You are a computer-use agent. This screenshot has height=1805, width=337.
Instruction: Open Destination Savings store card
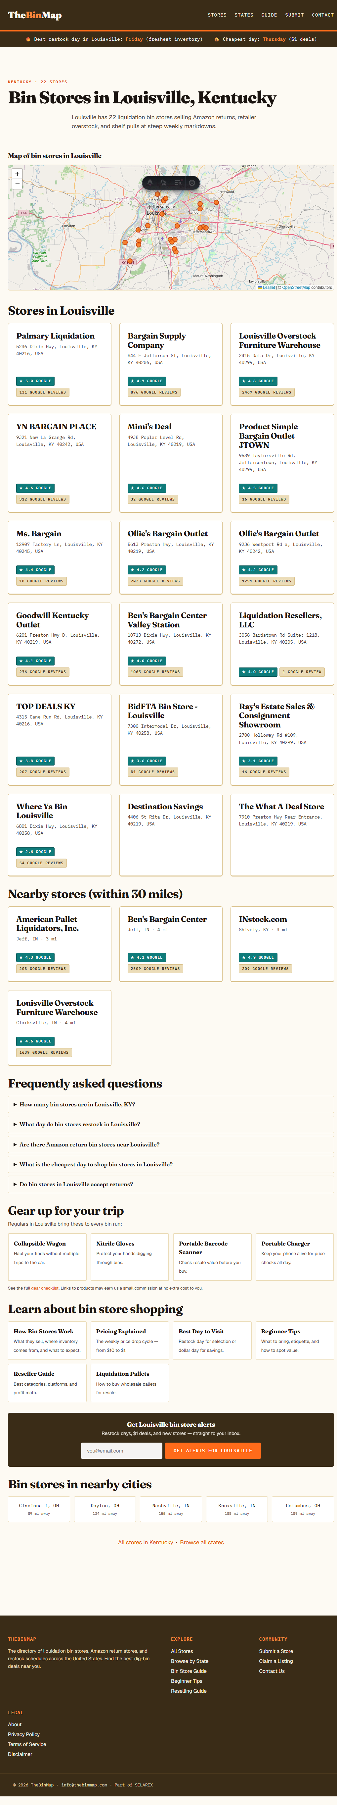pos(171,834)
